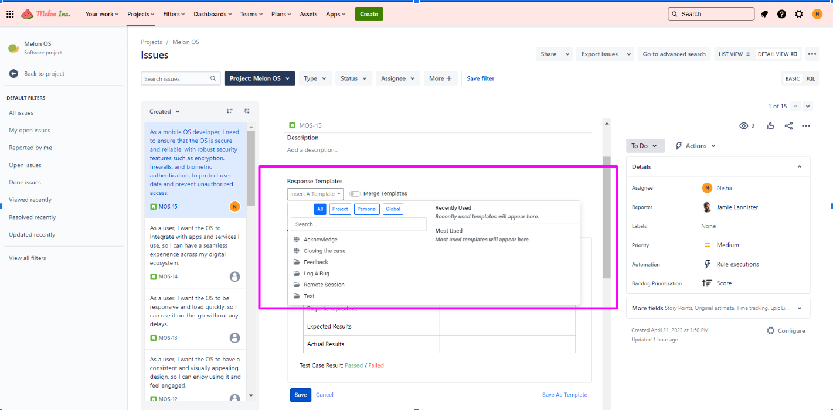
Task: Switch to Detail View
Action: click(x=777, y=54)
